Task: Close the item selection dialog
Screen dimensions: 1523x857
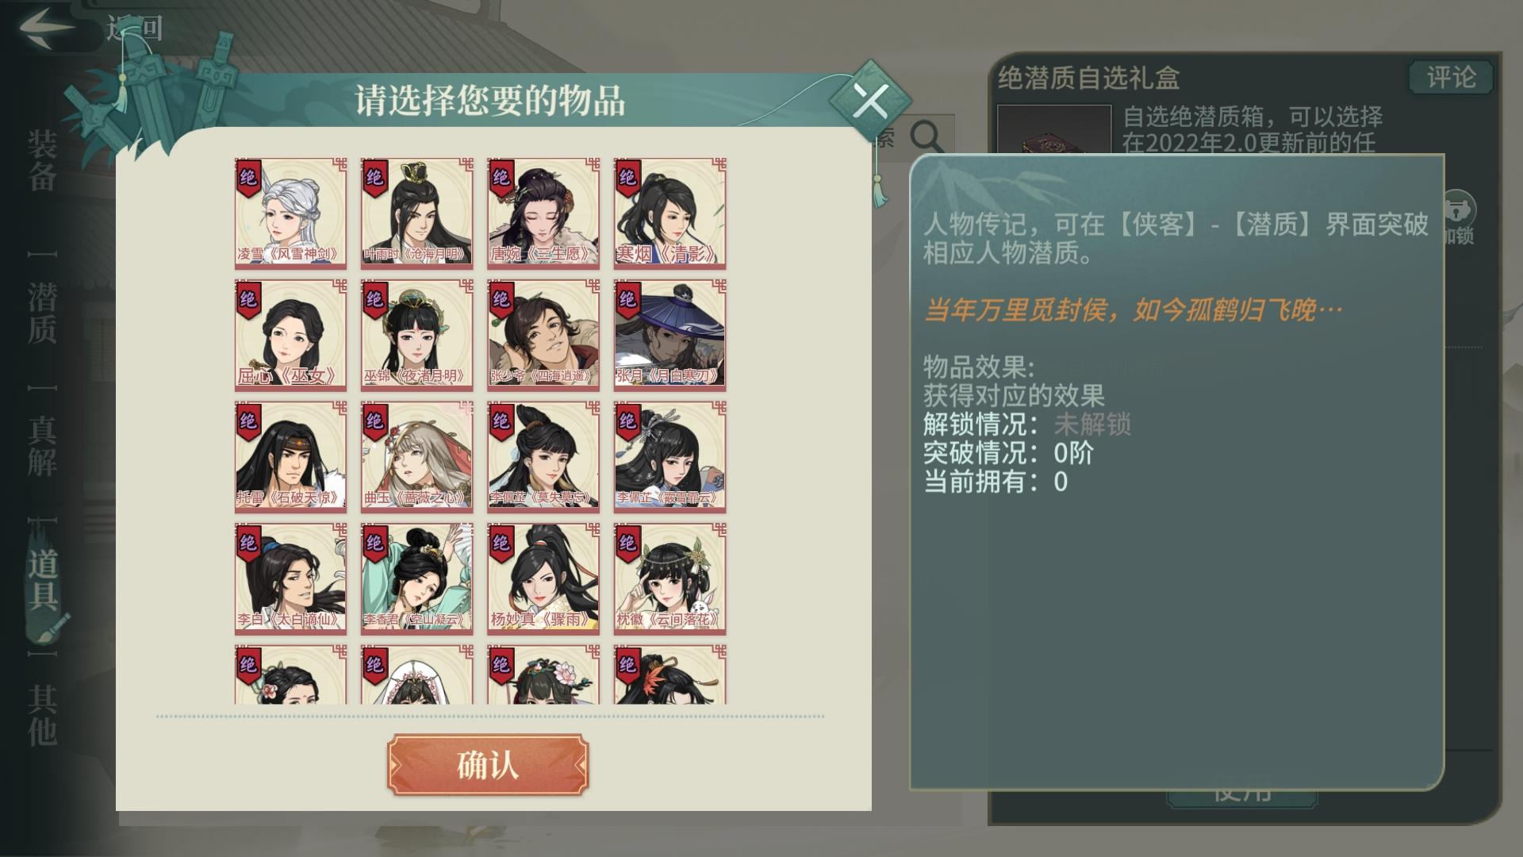Action: point(871,101)
